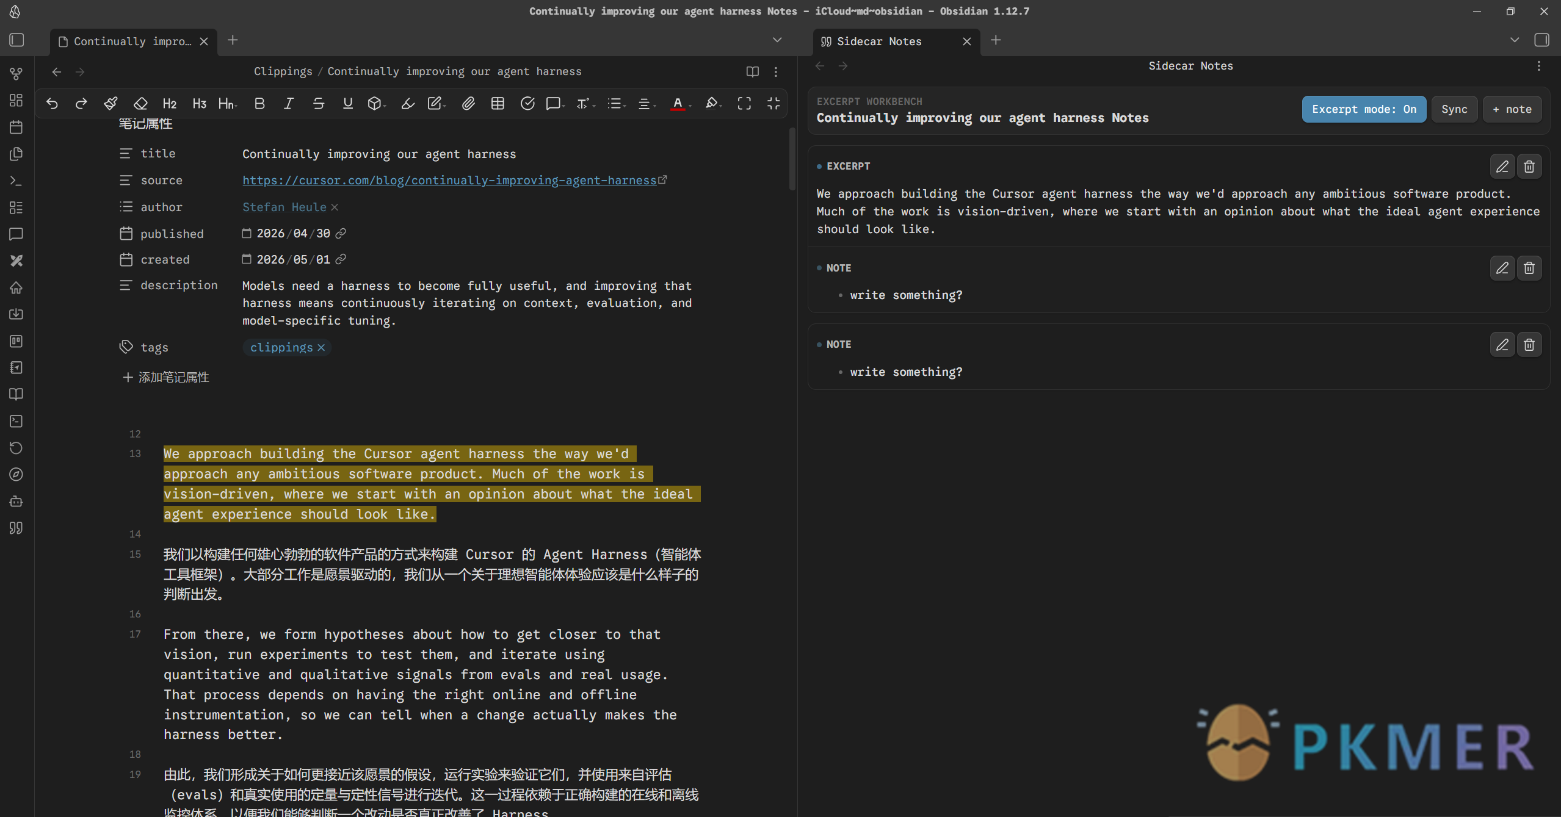Open the terminal prompt ribbon icon
This screenshot has width=1561, height=817.
tap(16, 181)
